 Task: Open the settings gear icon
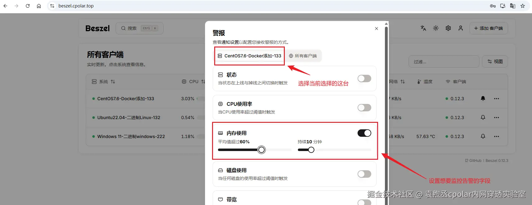pos(448,28)
